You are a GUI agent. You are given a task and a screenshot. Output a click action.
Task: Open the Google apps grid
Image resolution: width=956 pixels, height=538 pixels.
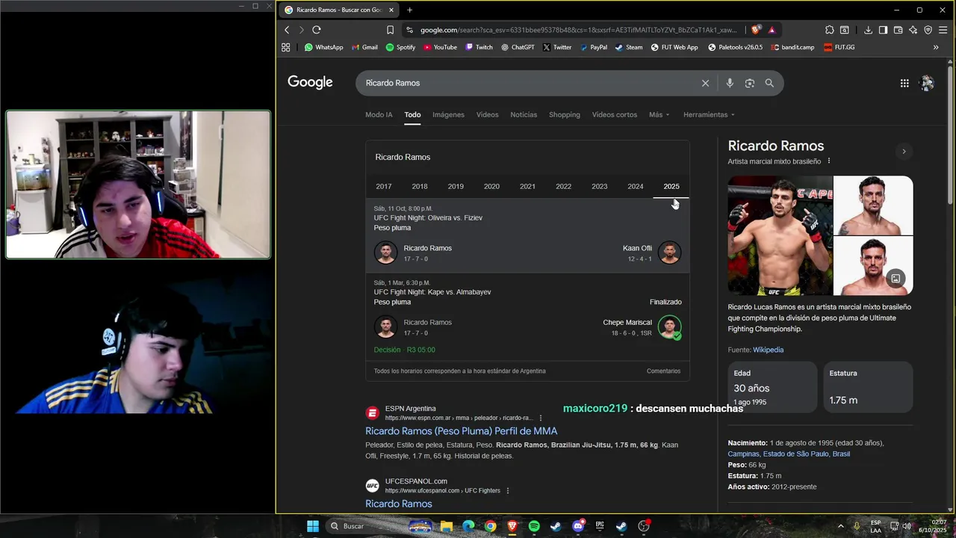[904, 83]
